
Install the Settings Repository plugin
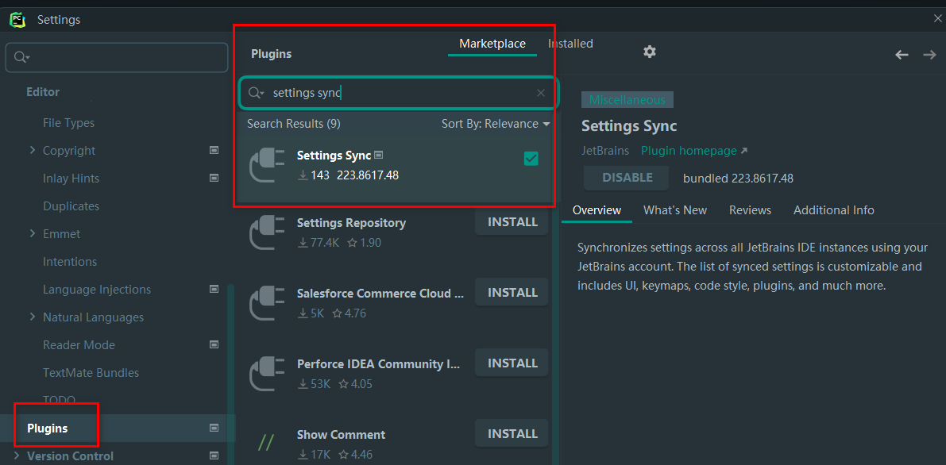512,222
